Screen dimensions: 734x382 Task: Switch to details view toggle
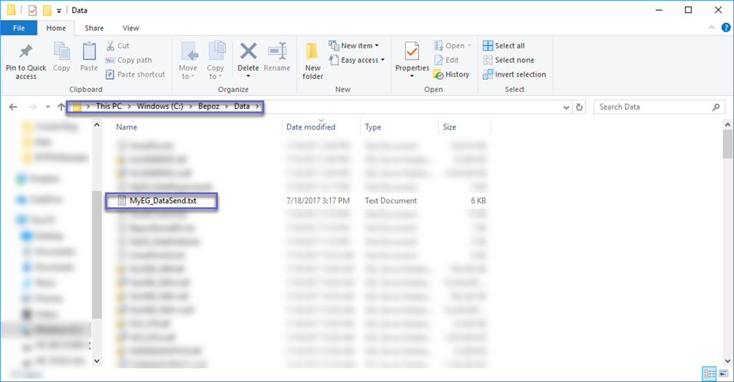click(x=708, y=374)
